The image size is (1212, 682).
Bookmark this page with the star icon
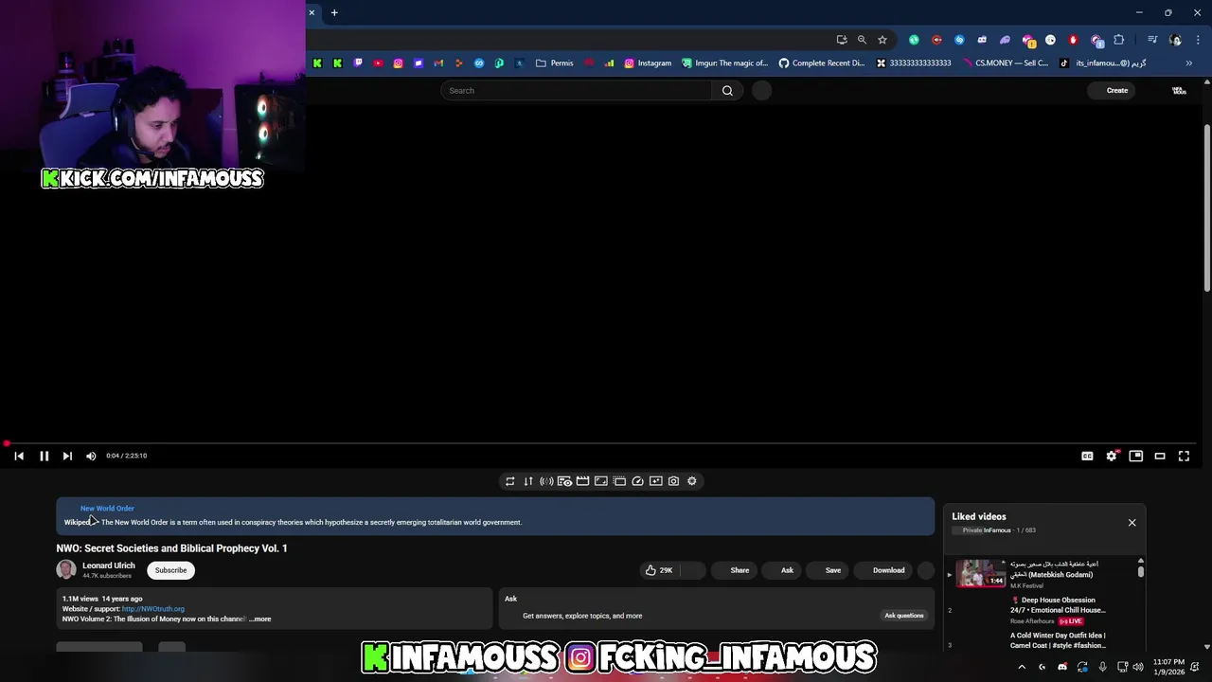coord(882,40)
